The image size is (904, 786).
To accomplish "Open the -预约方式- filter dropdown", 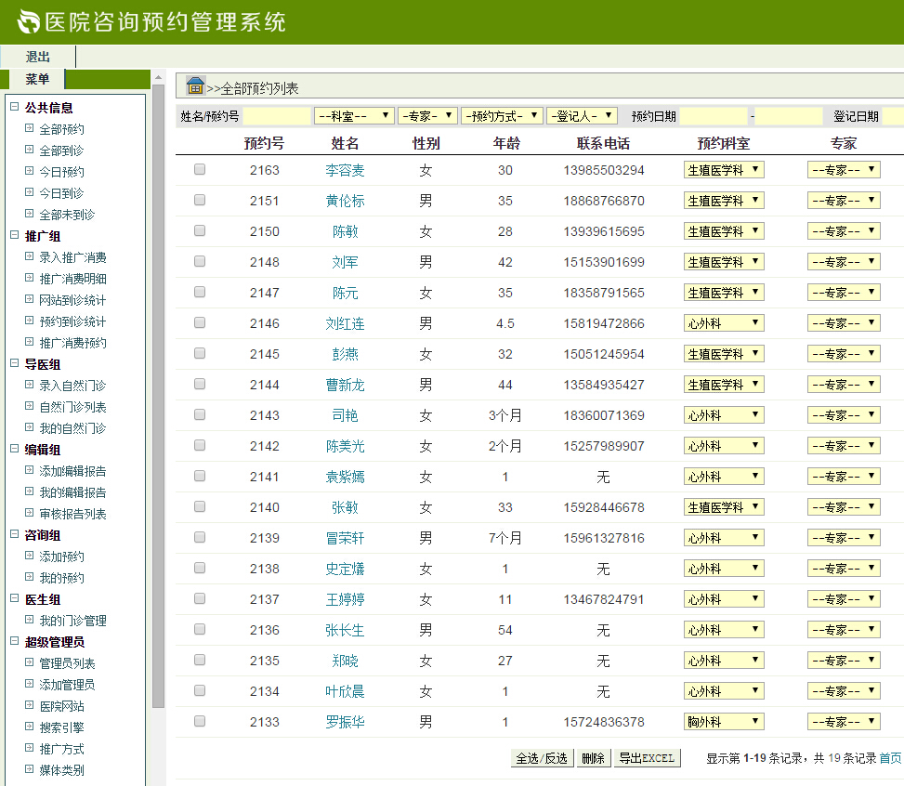I will pyautogui.click(x=502, y=116).
